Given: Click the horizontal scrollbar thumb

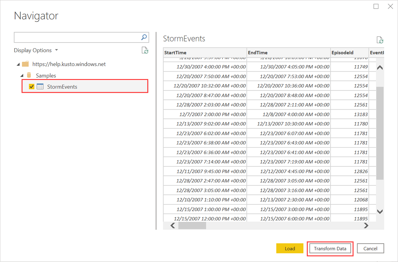Looking at the screenshot, I should 192,225.
